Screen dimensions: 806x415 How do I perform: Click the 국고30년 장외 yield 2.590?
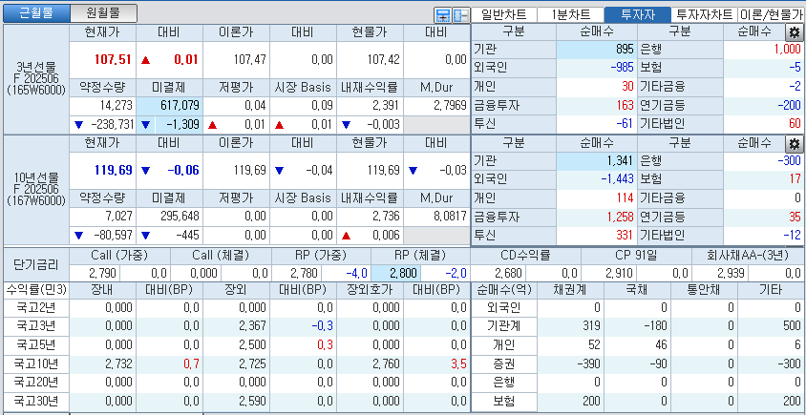pyautogui.click(x=253, y=402)
